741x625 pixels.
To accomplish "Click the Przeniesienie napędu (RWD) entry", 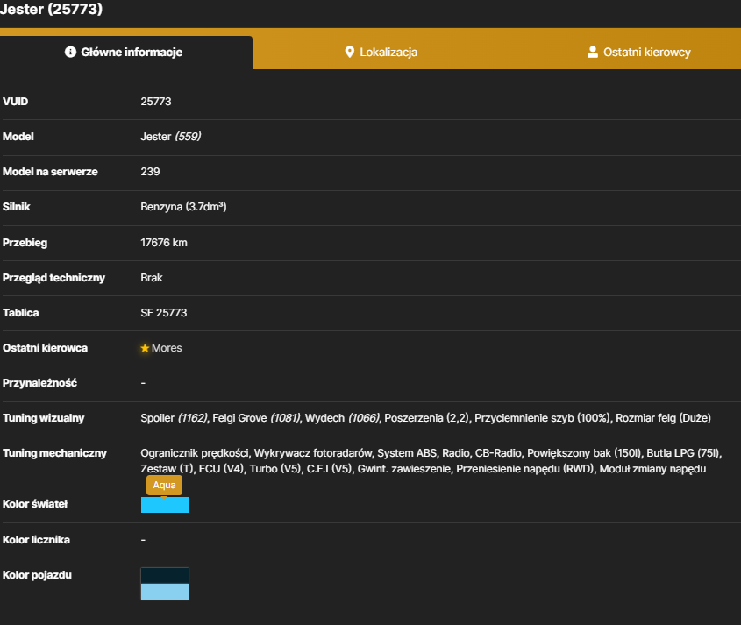I will (x=524, y=469).
